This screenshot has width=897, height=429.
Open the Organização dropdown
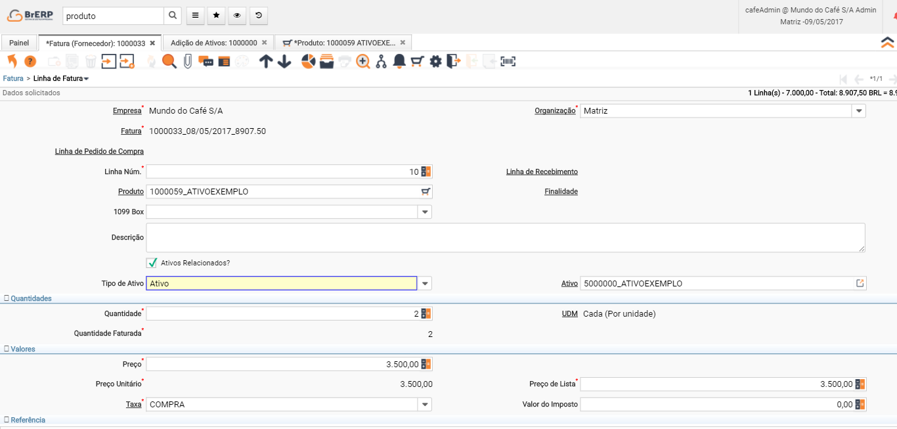[858, 111]
